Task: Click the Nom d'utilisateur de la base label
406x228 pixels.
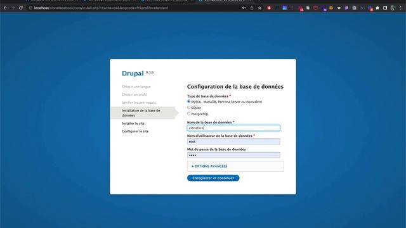Action: pyautogui.click(x=219, y=136)
